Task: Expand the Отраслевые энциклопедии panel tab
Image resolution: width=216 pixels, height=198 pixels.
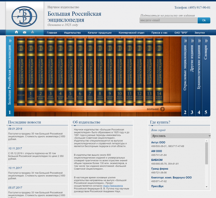Action: (185, 76)
